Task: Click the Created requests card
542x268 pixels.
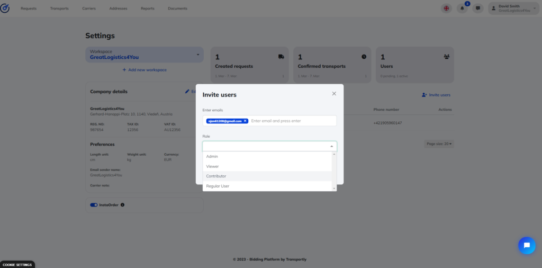Action: [x=250, y=65]
